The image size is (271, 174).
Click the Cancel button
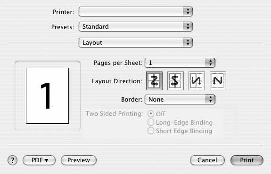[x=207, y=160]
